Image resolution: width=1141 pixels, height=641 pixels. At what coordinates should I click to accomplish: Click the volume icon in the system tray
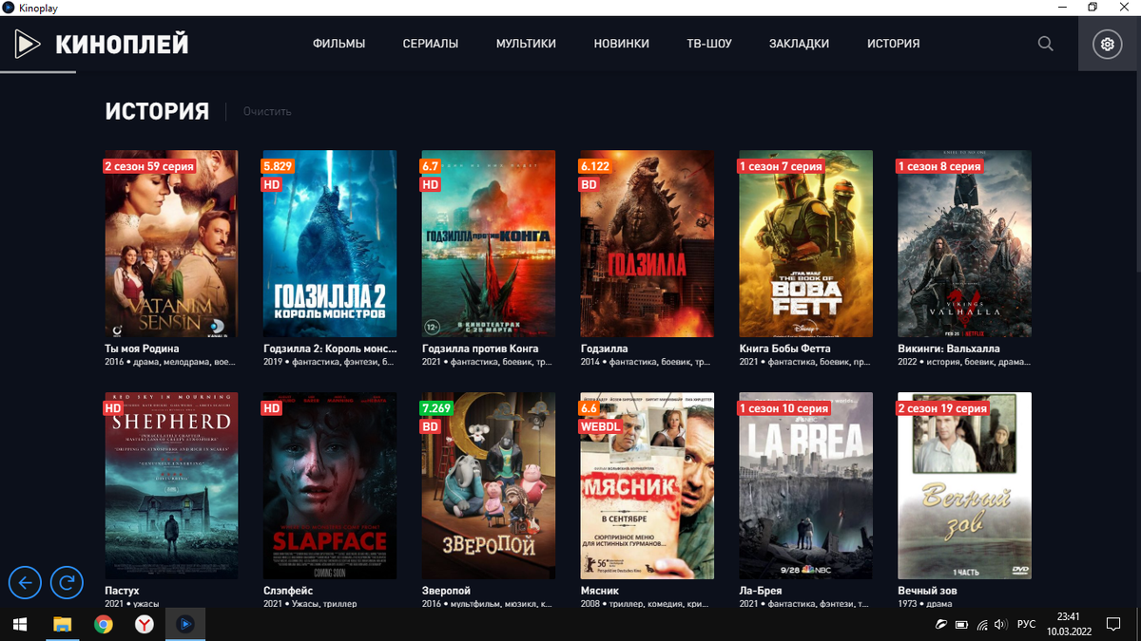(999, 625)
